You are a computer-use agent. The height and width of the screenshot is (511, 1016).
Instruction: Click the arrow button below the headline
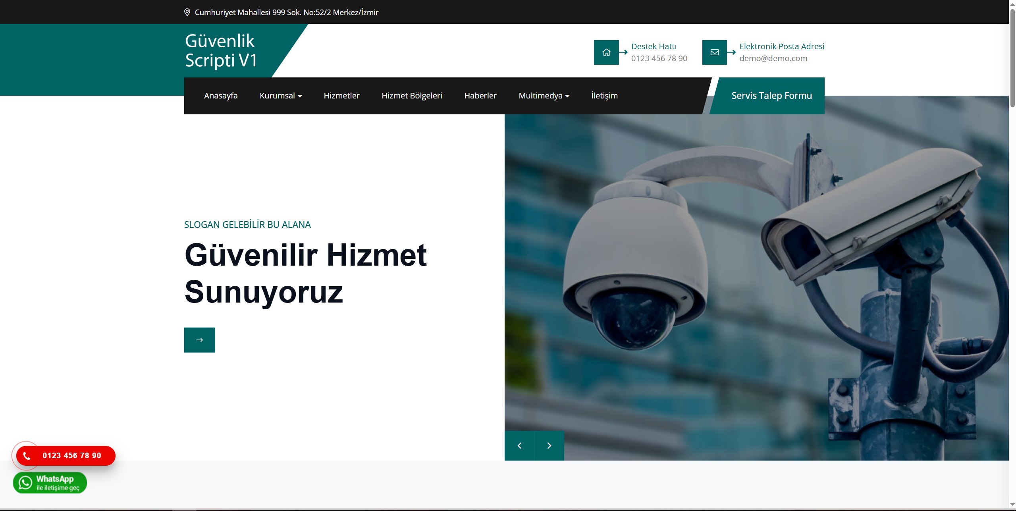199,339
